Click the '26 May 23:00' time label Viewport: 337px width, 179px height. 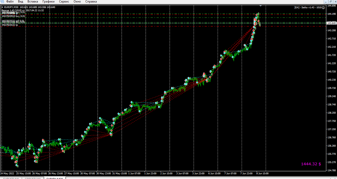click(x=55, y=173)
